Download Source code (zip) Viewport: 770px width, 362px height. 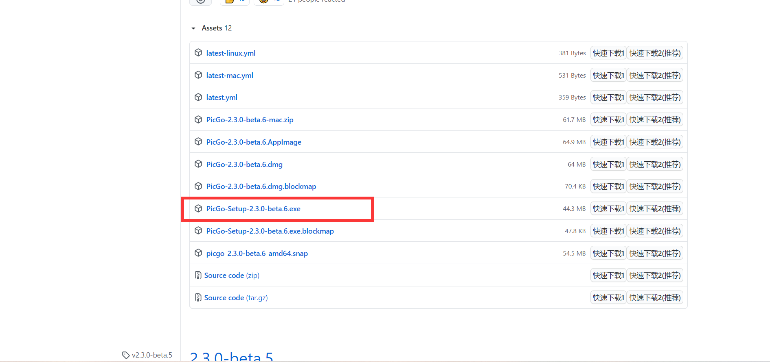click(x=232, y=275)
